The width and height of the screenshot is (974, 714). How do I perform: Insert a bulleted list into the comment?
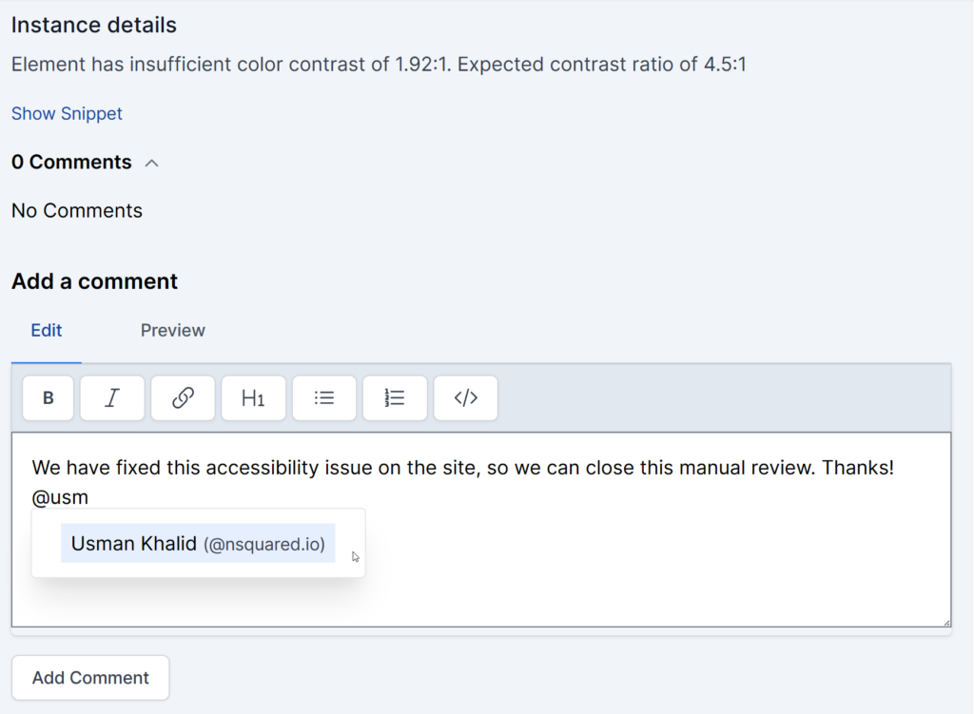[x=324, y=397]
